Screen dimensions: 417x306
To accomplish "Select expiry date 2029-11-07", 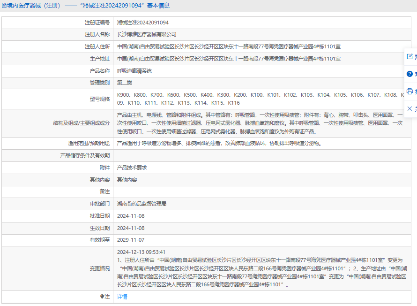I will (131, 240).
